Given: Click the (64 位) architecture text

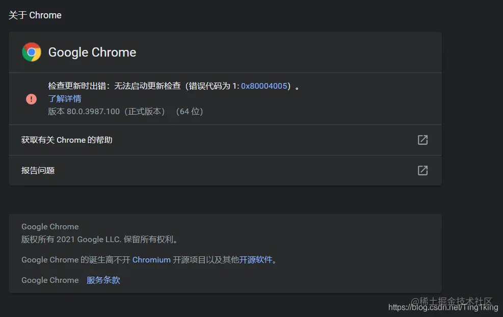Looking at the screenshot, I should click(189, 111).
